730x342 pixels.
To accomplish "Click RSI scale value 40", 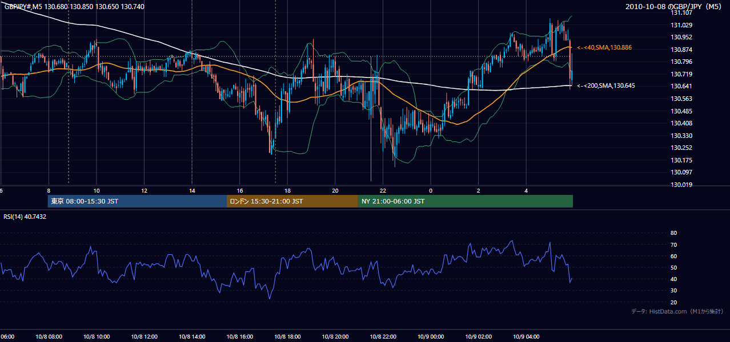I will [673, 279].
